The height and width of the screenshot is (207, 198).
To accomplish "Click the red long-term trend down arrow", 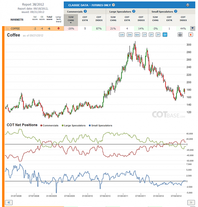I will [59, 28].
